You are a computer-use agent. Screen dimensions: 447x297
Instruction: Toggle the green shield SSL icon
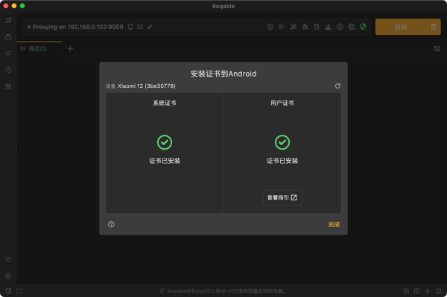pos(363,27)
